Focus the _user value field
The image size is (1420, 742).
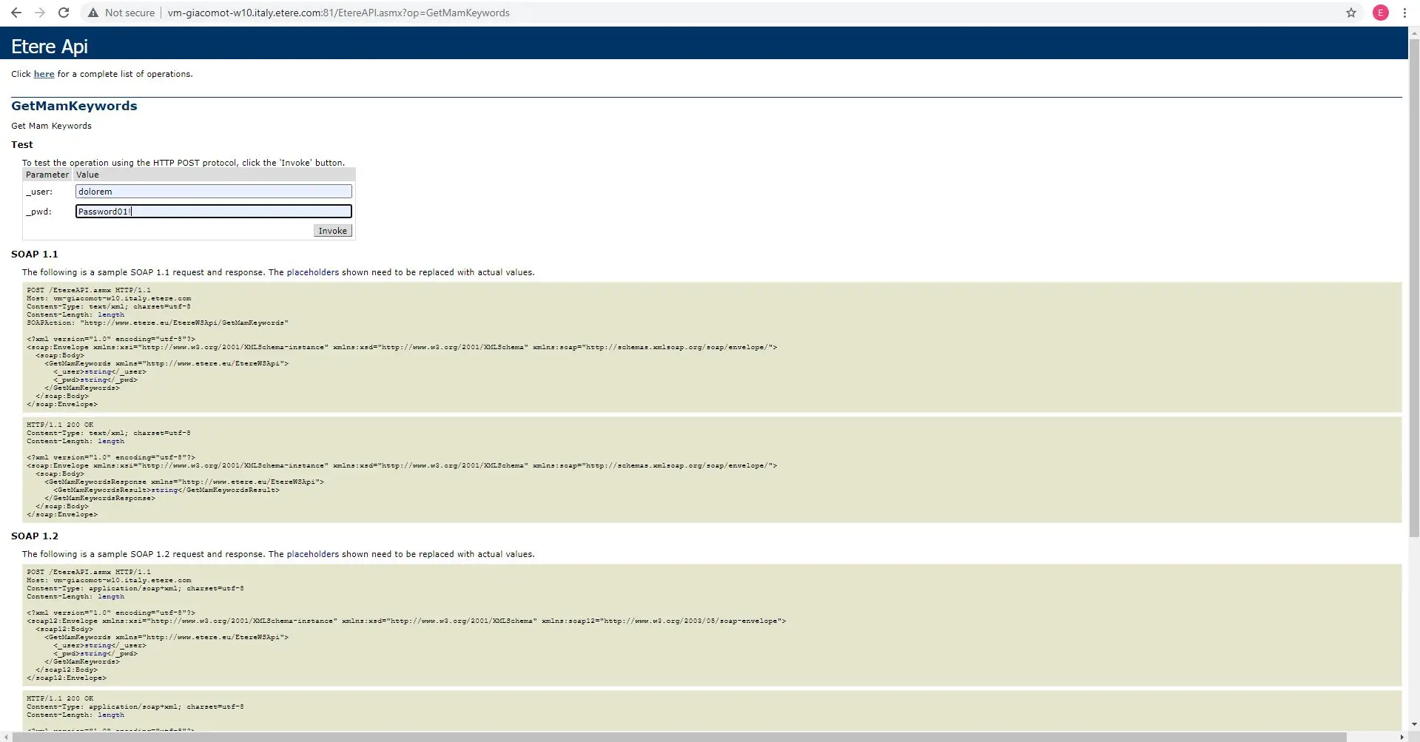pyautogui.click(x=213, y=192)
